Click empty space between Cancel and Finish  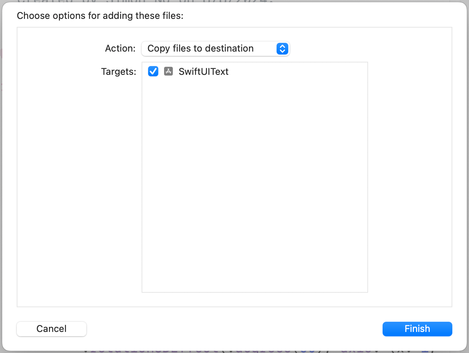[x=234, y=329]
